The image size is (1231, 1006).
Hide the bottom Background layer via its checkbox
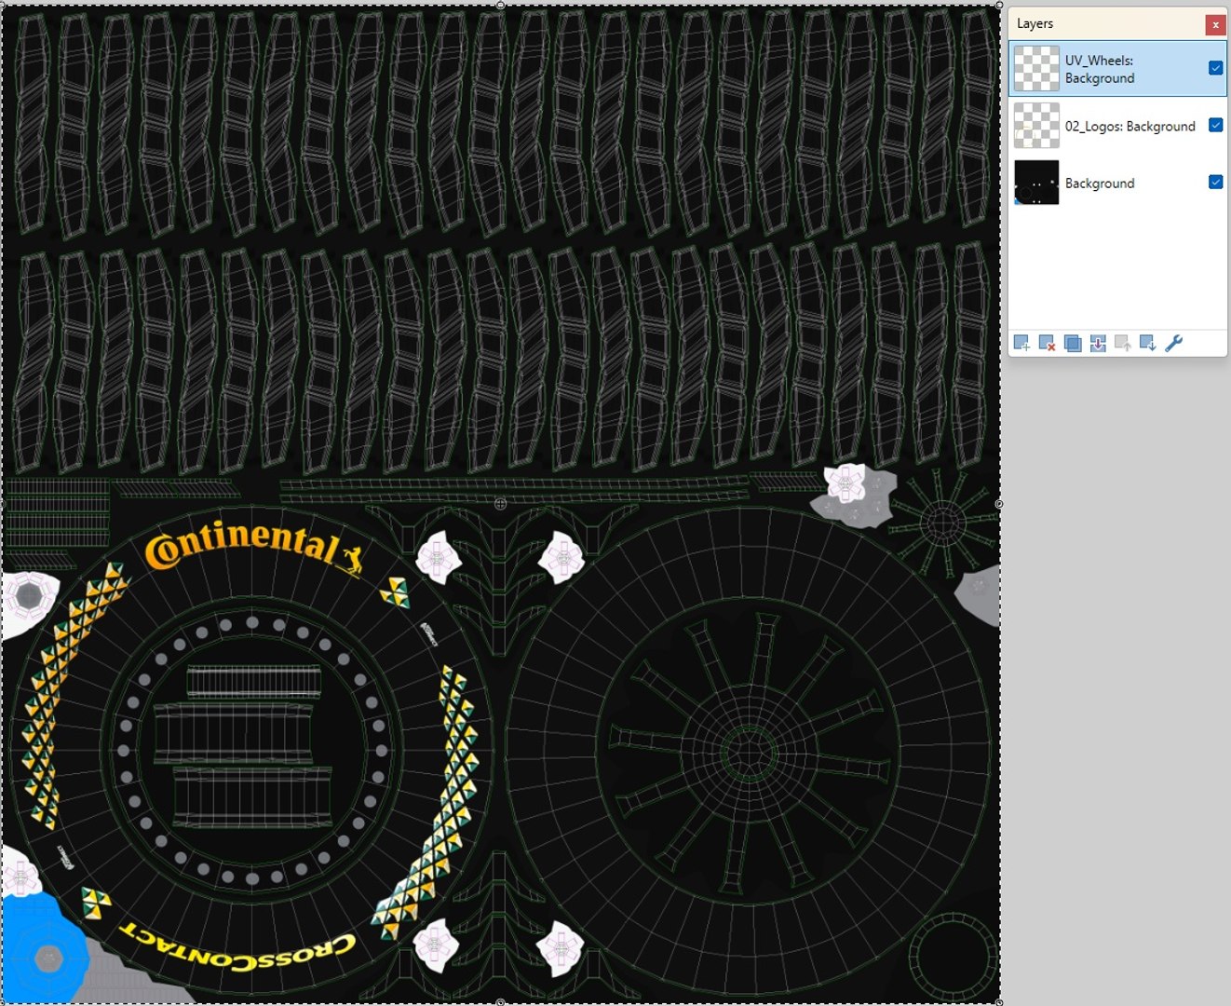click(x=1215, y=183)
